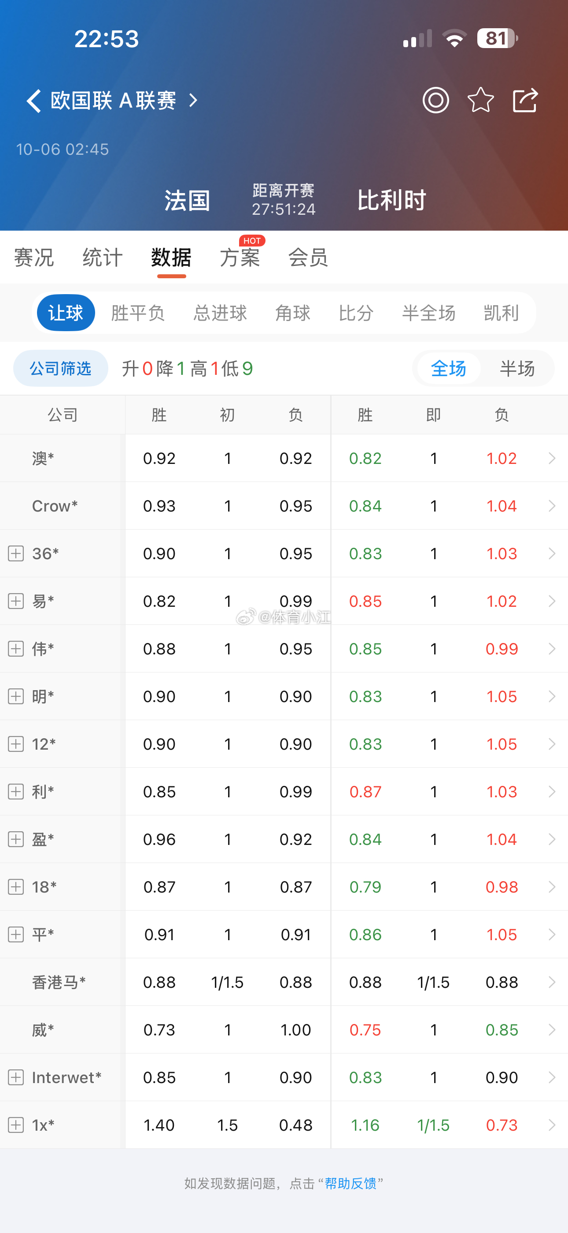
Task: Select the 比分 score filter
Action: tap(356, 313)
